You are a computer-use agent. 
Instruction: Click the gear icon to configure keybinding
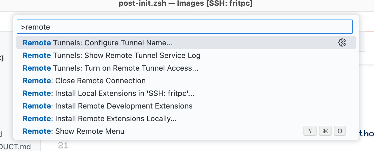[342, 43]
